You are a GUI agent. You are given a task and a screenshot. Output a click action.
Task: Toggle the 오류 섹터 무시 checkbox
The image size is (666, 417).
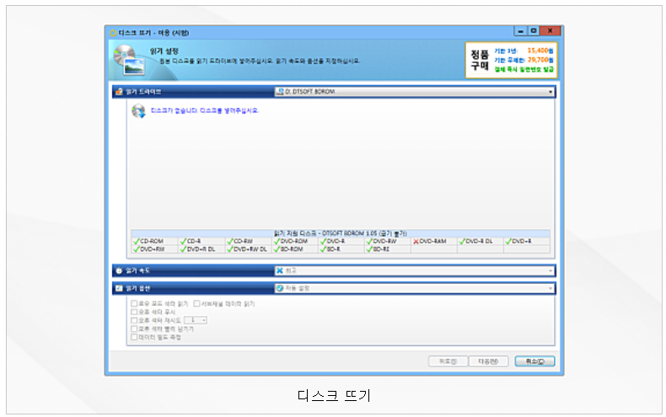[134, 312]
